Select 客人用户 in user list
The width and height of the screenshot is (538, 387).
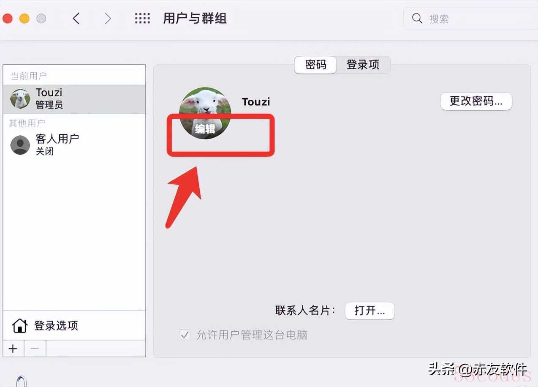pyautogui.click(x=74, y=145)
